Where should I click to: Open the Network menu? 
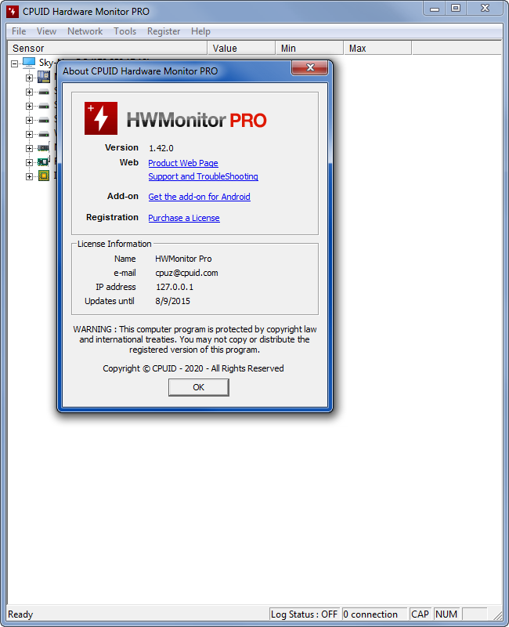(x=85, y=31)
